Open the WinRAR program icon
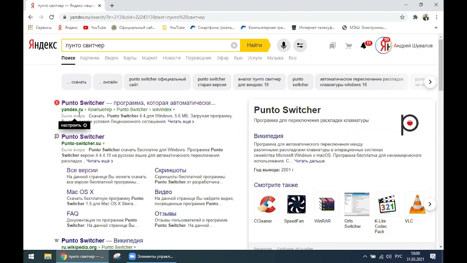The image size is (467, 263). [327, 204]
